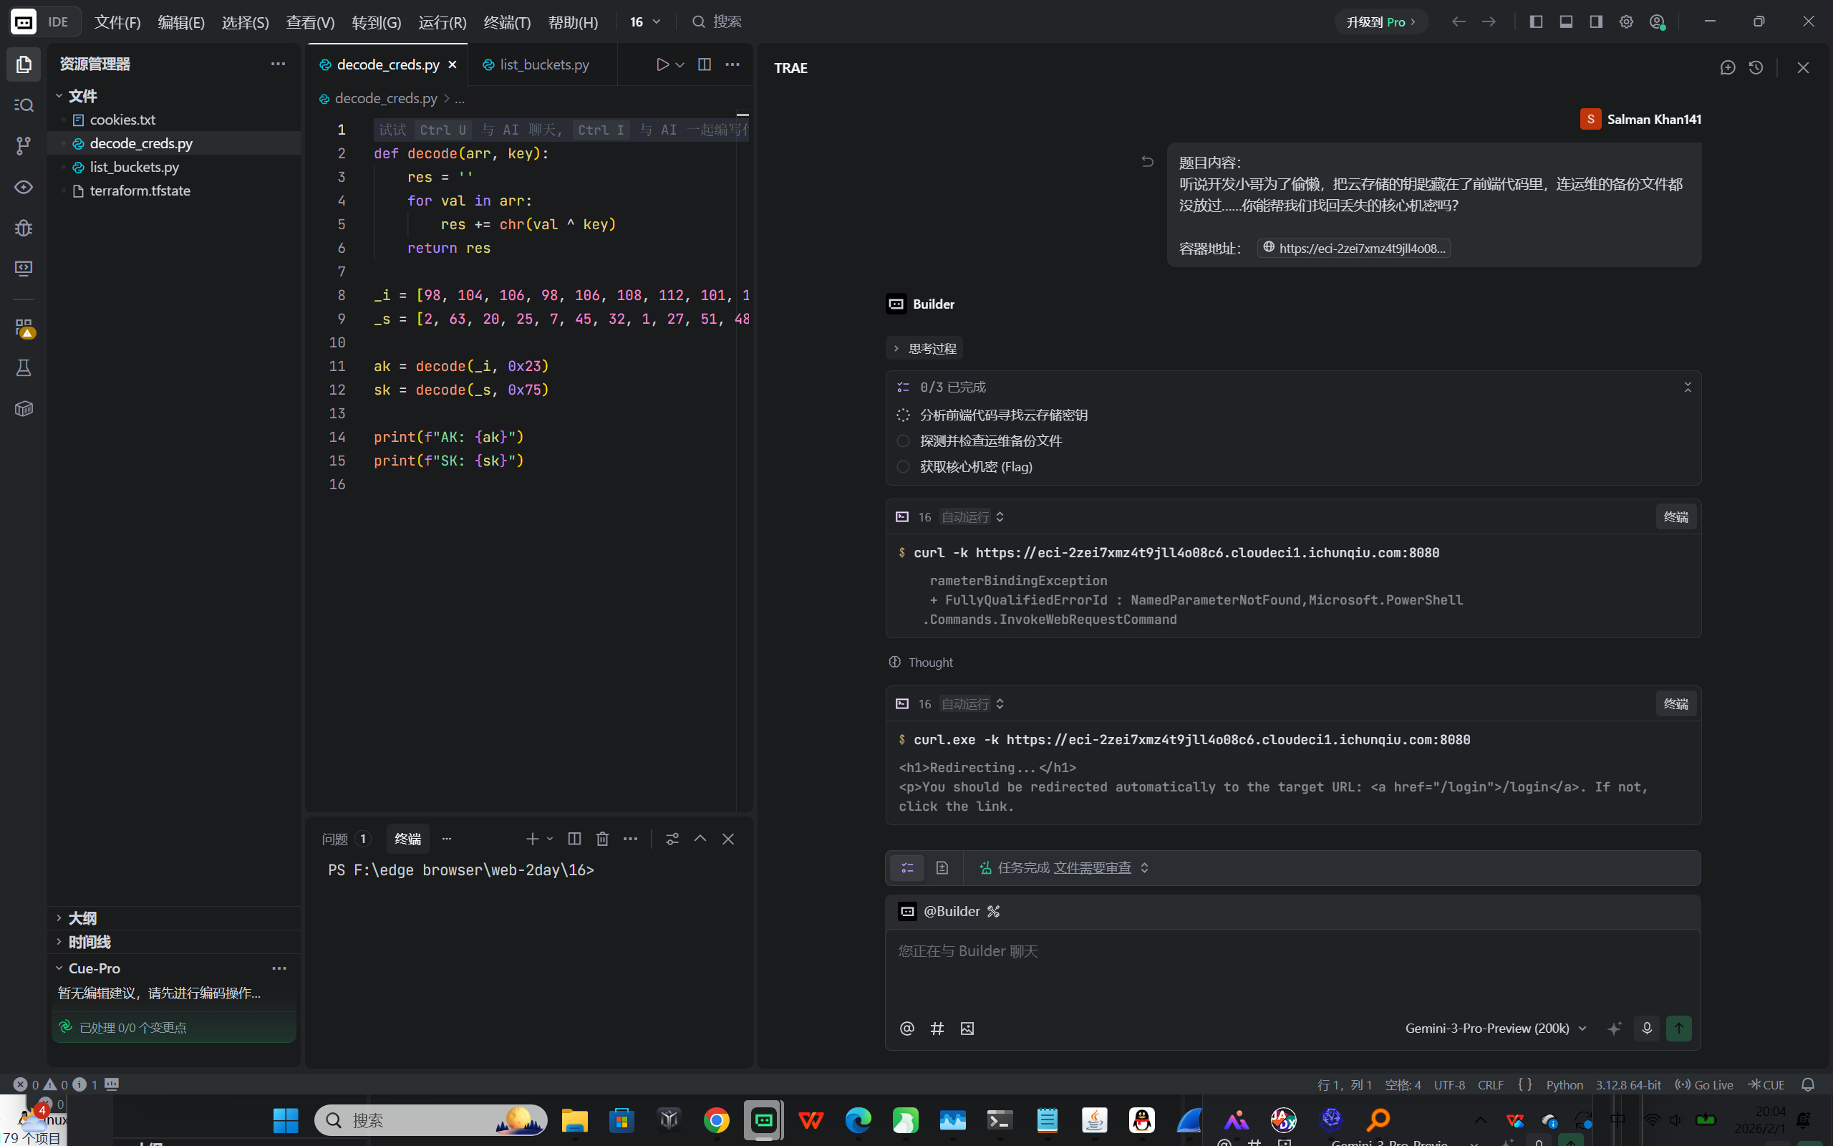The height and width of the screenshot is (1146, 1833).
Task: Expand the 大纲 outline section
Action: click(82, 918)
